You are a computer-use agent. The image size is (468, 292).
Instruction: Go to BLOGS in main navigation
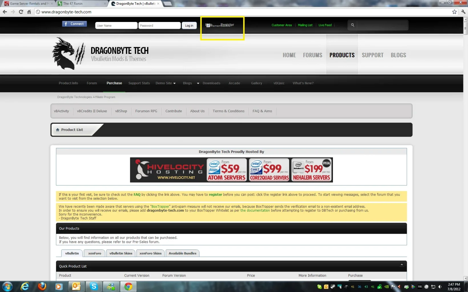[398, 55]
